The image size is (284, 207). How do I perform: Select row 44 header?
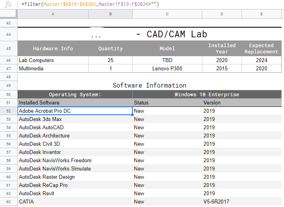pos(9,34)
